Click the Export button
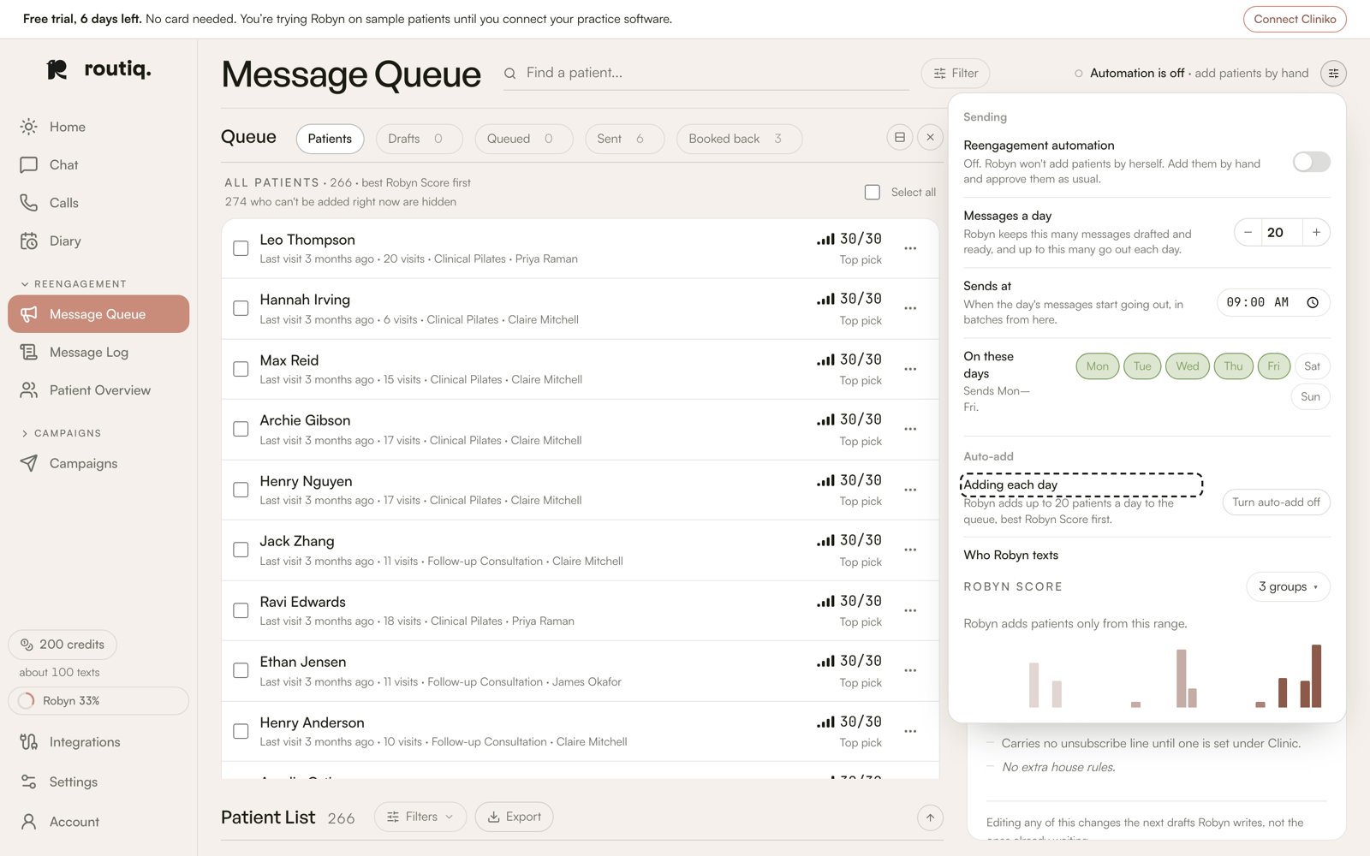 pyautogui.click(x=514, y=817)
